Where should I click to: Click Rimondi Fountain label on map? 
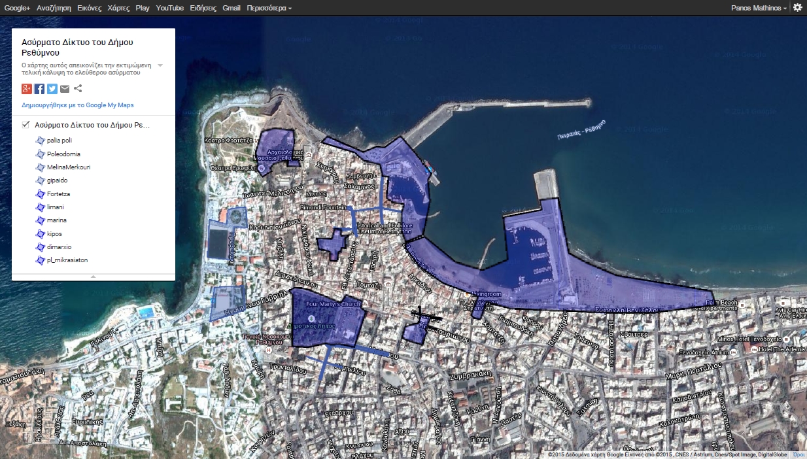click(x=323, y=207)
